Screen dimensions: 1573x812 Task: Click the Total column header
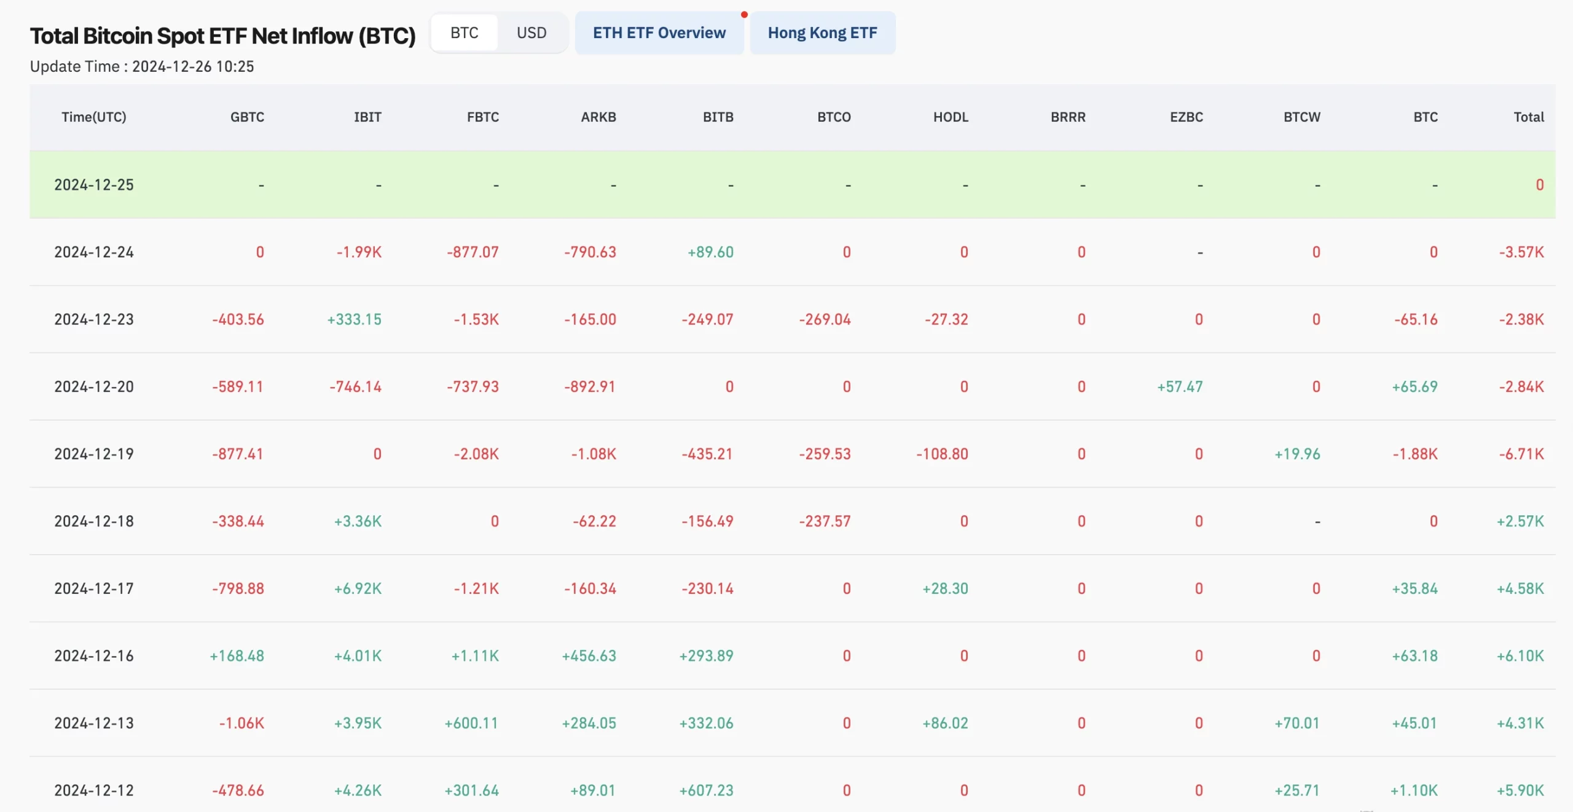click(x=1529, y=117)
